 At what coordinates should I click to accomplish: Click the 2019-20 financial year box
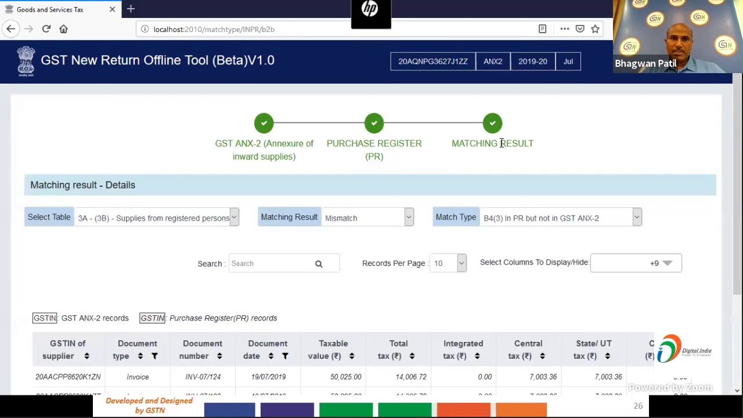pyautogui.click(x=533, y=62)
